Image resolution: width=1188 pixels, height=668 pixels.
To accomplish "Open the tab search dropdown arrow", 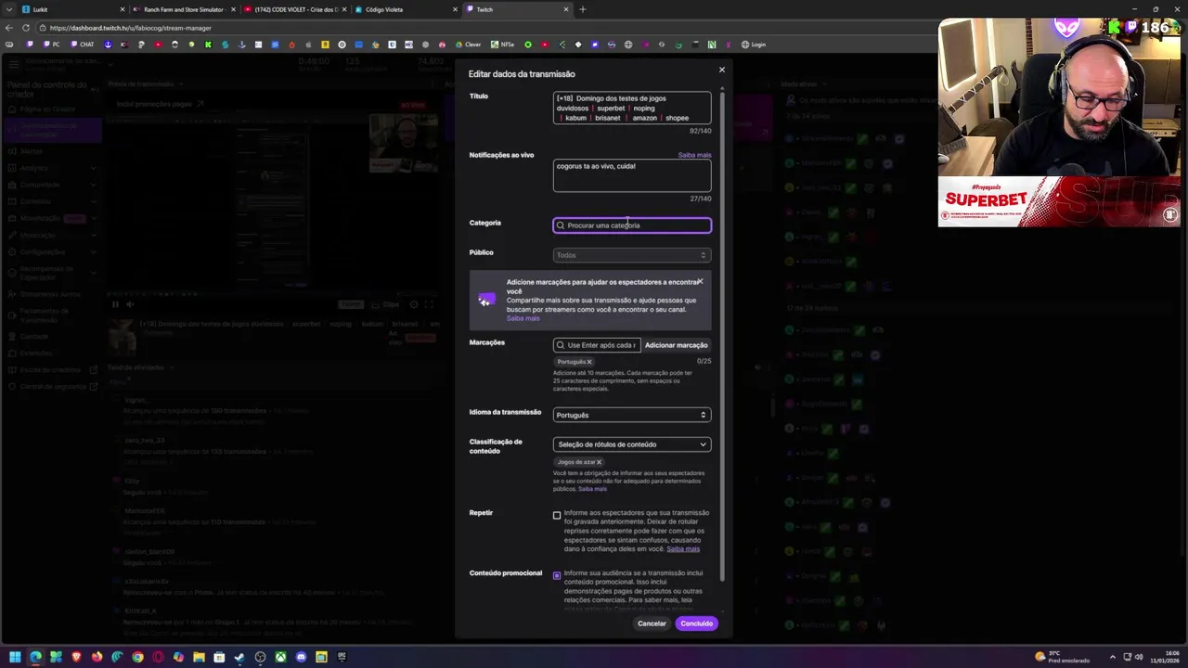I will coord(8,9).
